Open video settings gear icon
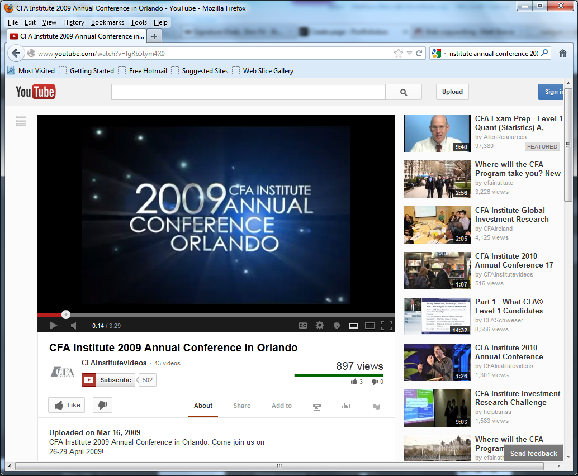The width and height of the screenshot is (578, 476). point(320,325)
